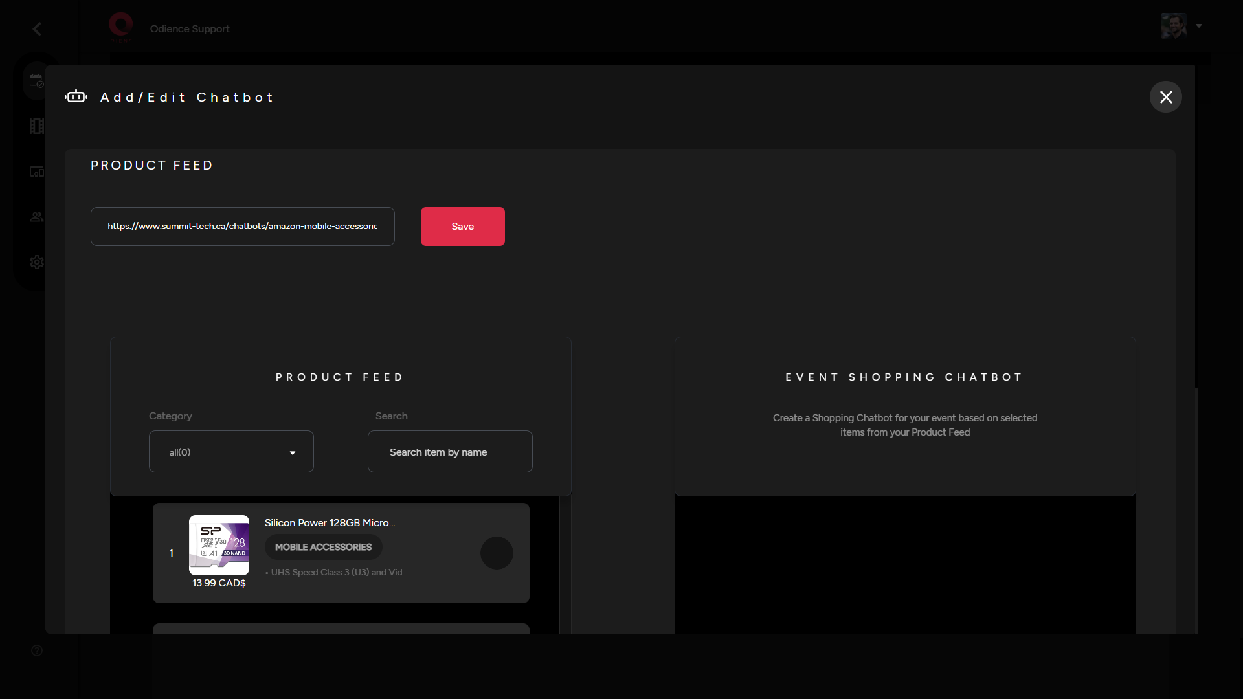
Task: Toggle the selection circle on the Silicon Power product
Action: pyautogui.click(x=496, y=553)
